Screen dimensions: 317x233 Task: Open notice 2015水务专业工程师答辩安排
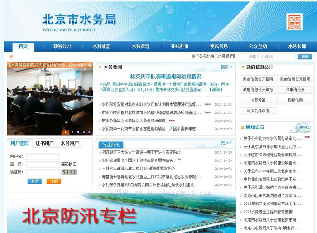pyautogui.click(x=268, y=212)
